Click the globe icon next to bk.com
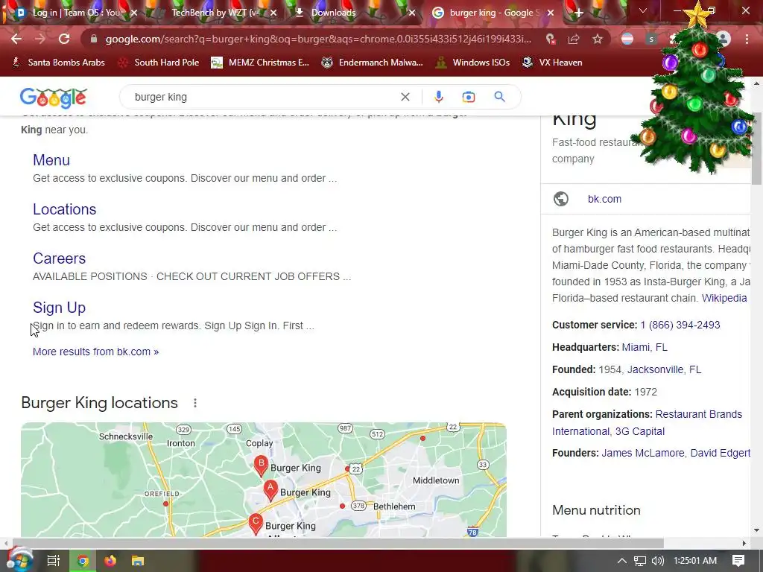763x572 pixels. point(560,199)
